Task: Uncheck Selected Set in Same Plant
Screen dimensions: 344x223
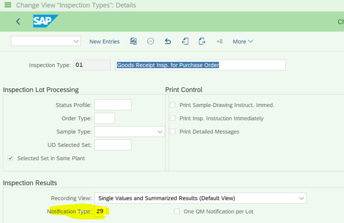Action: pos(10,158)
